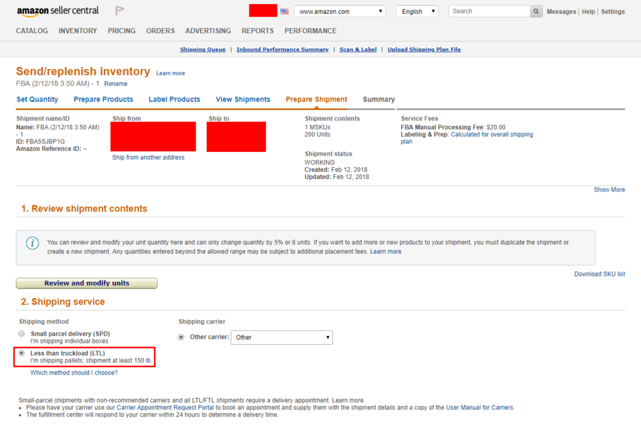The height and width of the screenshot is (425, 641).
Task: Go to the View Shipments step
Action: 243,99
